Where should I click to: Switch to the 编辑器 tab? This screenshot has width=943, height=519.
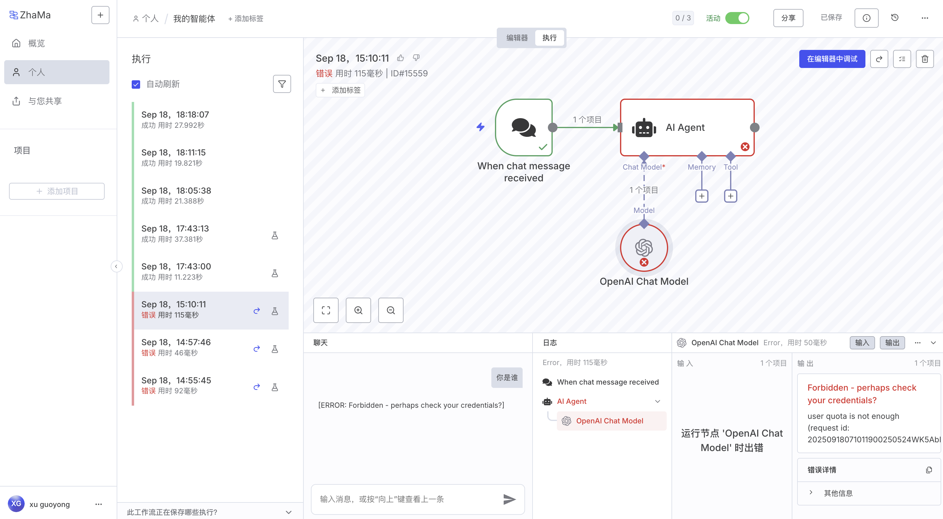(x=517, y=38)
